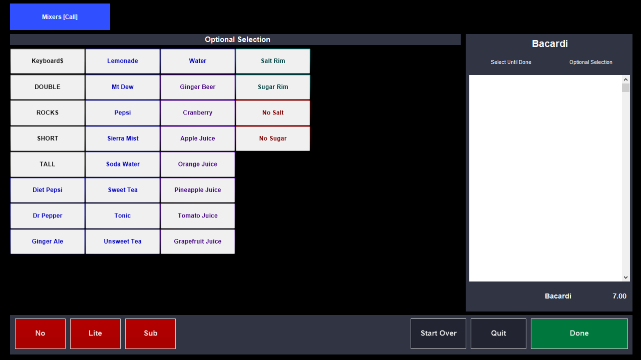
Task: Add Salt Rim to drink
Action: tap(273, 61)
